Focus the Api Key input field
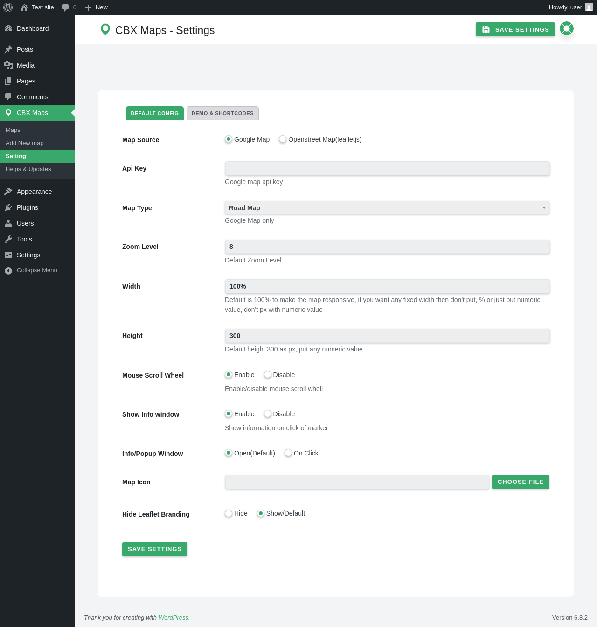The height and width of the screenshot is (627, 597). 387,168
